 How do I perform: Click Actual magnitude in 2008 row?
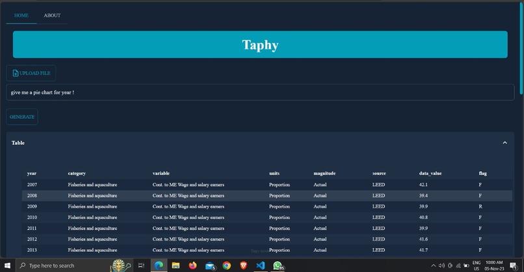320,195
